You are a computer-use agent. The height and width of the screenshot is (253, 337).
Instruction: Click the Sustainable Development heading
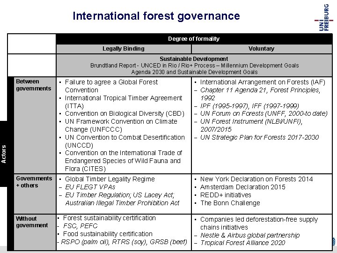(194, 59)
